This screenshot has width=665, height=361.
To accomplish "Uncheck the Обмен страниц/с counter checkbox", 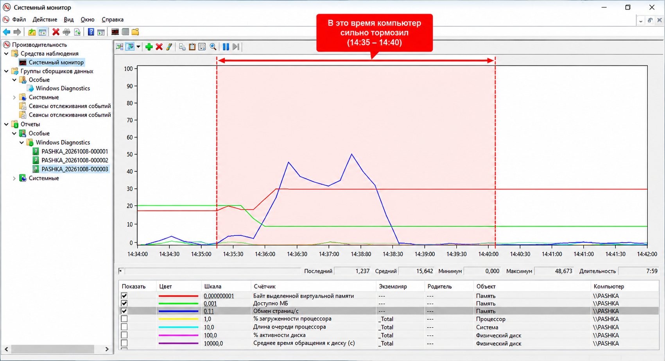I will point(124,311).
